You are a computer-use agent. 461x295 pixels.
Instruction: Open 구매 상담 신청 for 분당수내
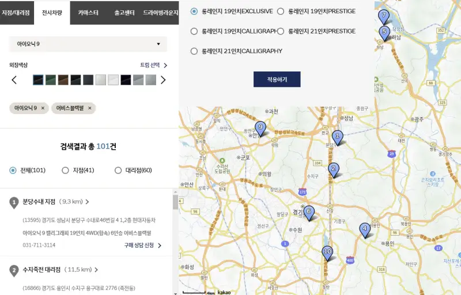click(142, 245)
